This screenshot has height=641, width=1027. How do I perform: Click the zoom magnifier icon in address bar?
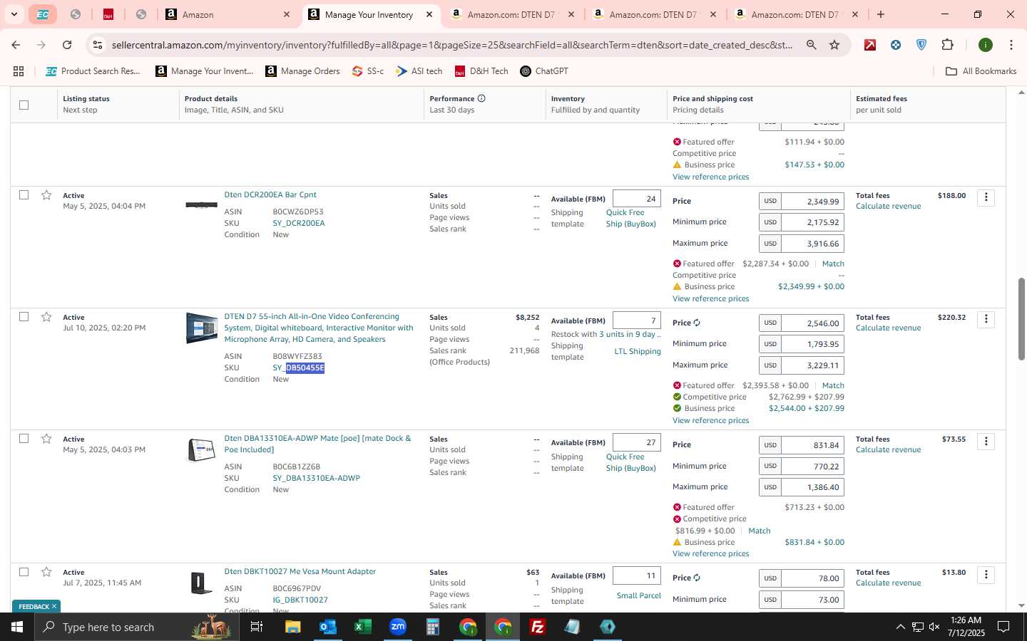point(812,45)
